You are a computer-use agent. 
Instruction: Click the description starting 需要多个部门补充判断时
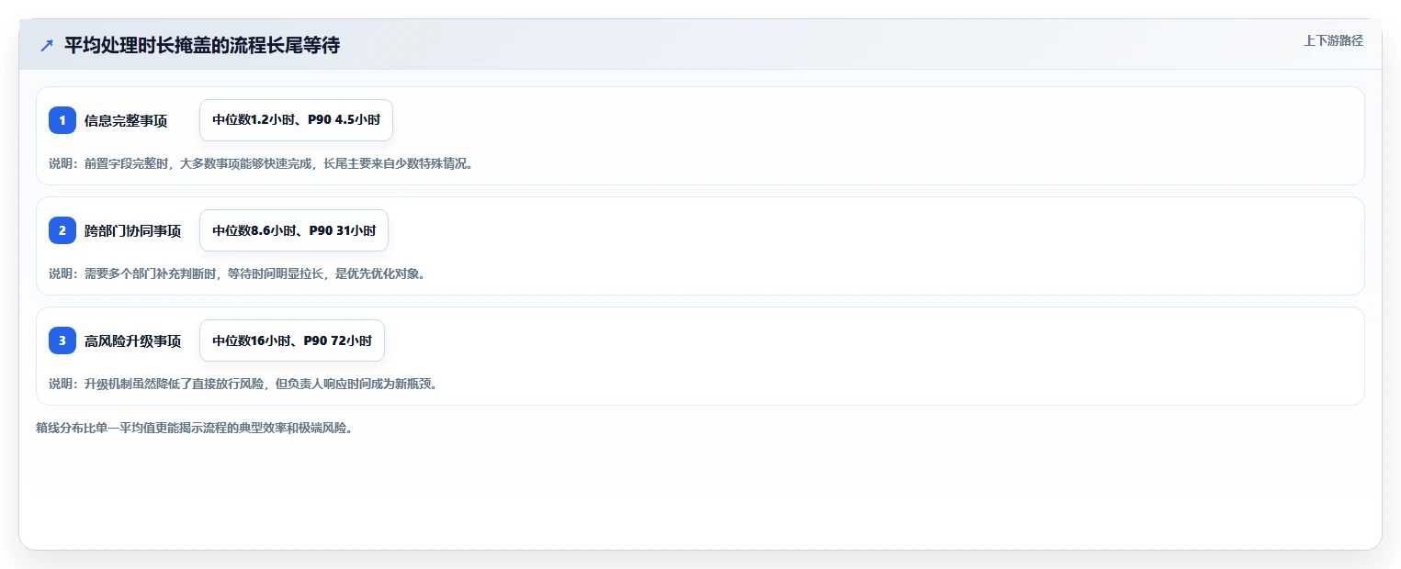click(254, 274)
